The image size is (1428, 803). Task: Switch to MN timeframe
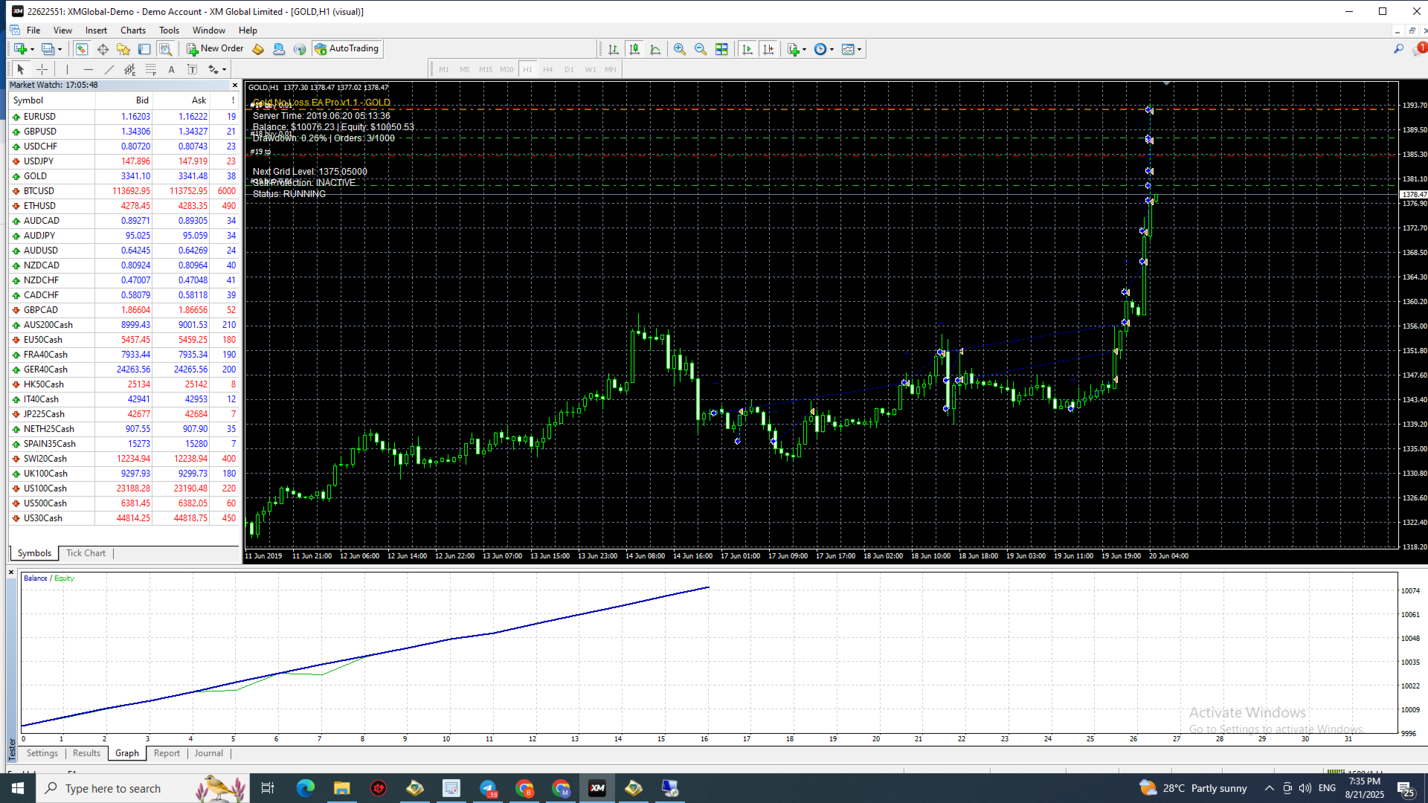point(611,70)
